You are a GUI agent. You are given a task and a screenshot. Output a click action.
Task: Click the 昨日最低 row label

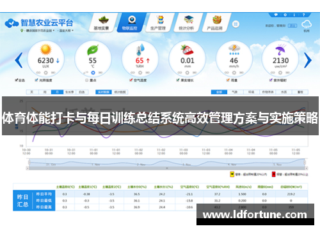pyautogui.click(x=44, y=200)
